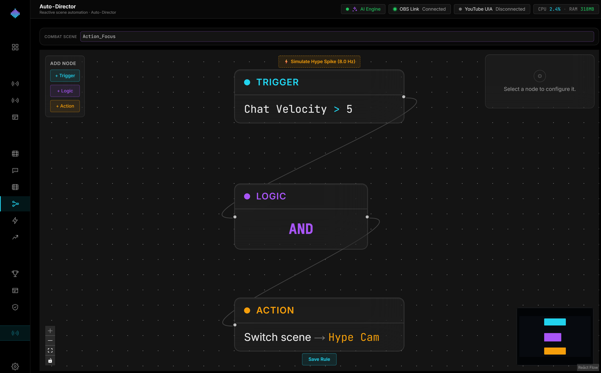Screen dimensions: 601x373
Task: Click the OBS Link Connected indicator
Action: [x=420, y=9]
